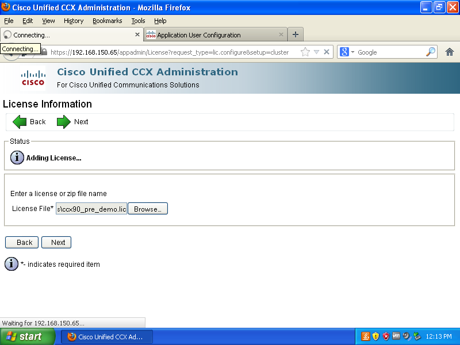
Task: Click the volume tray icon
Action: (407, 336)
